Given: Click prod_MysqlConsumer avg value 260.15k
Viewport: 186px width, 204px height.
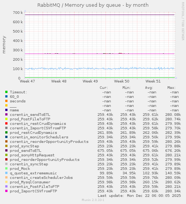Looking at the screenshot, I should 150,182.
